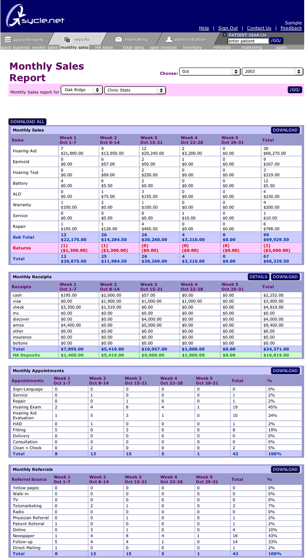Click the administration person icon
Screen dimensions: 307x560
pyautogui.click(x=169, y=39)
